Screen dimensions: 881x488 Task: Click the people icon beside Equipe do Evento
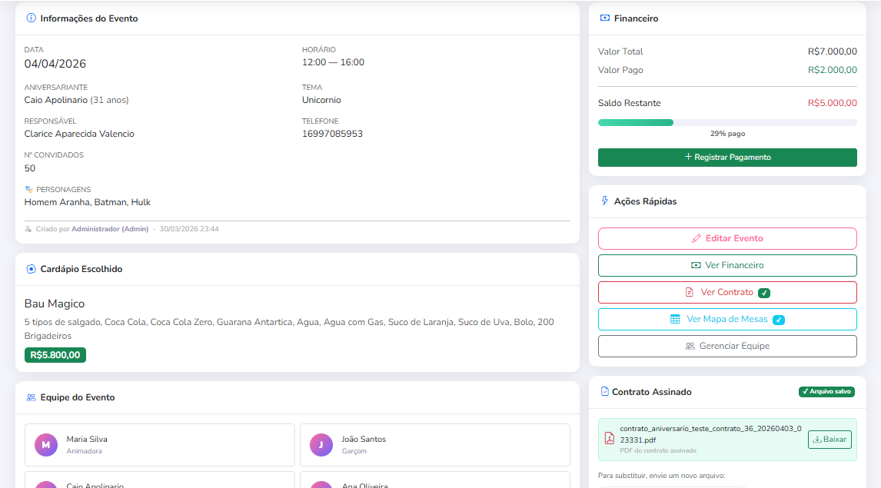[31, 397]
